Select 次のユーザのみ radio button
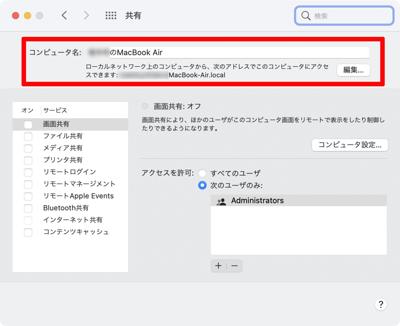Screen dimensions: 400x326 202,185
